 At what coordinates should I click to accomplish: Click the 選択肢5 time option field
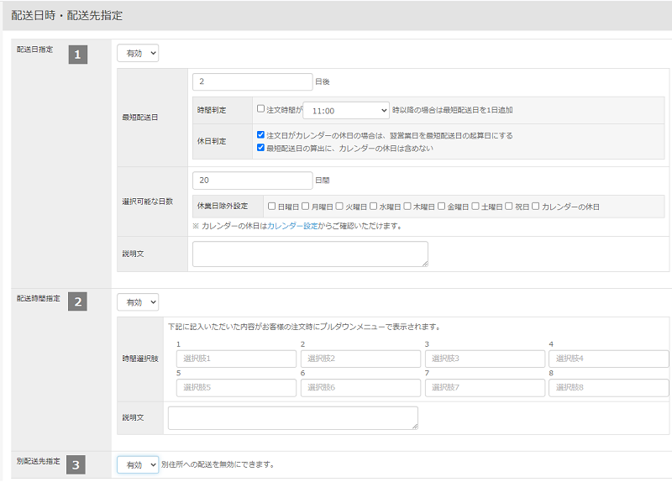tap(236, 388)
